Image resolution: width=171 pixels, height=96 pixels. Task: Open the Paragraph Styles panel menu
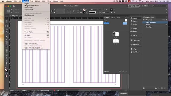tap(167, 17)
